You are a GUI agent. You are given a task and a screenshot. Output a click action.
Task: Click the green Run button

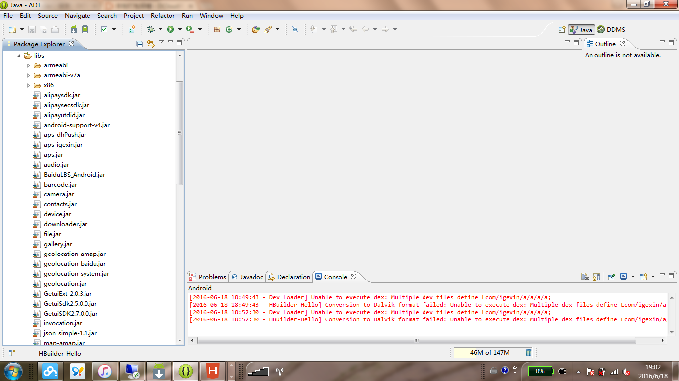tap(170, 29)
